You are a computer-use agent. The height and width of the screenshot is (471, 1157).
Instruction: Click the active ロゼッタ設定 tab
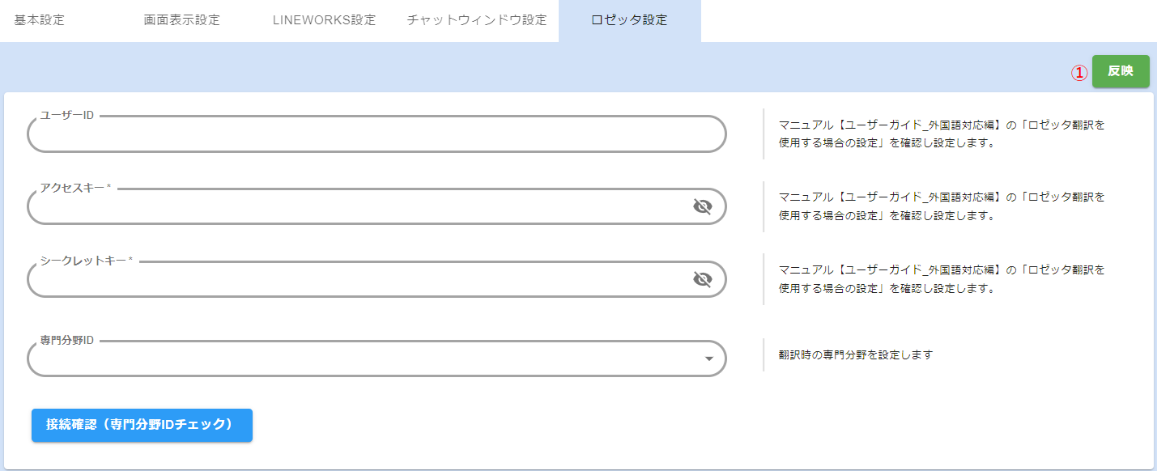click(629, 20)
